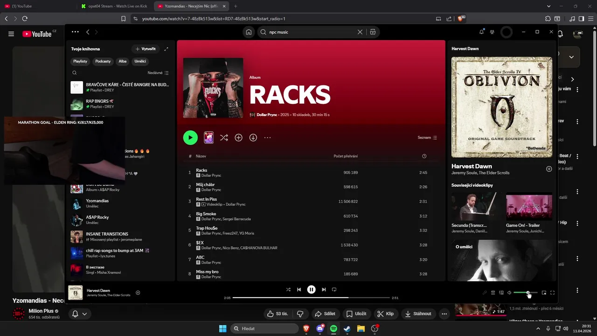
Task: Toggle shuffle in player bar
Action: point(288,289)
